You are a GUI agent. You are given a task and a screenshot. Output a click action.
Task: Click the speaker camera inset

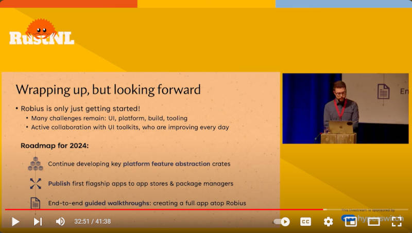pos(346,109)
